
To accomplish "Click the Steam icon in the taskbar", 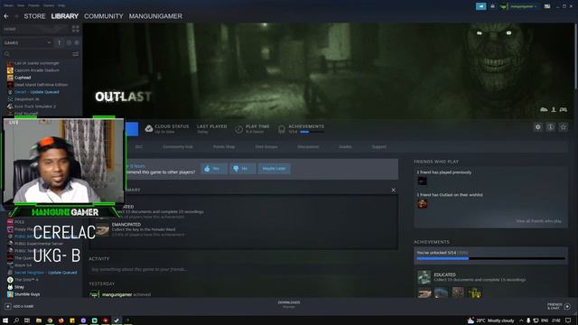I will click(x=117, y=320).
